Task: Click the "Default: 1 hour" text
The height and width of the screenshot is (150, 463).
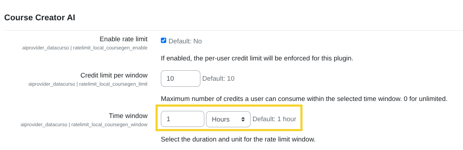Action: point(274,119)
